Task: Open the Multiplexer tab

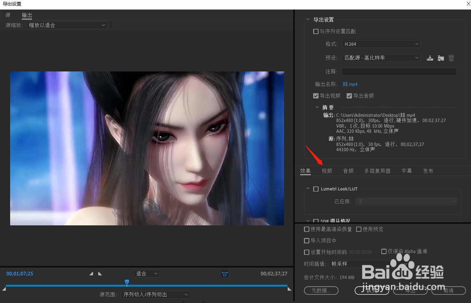Action: click(x=377, y=171)
